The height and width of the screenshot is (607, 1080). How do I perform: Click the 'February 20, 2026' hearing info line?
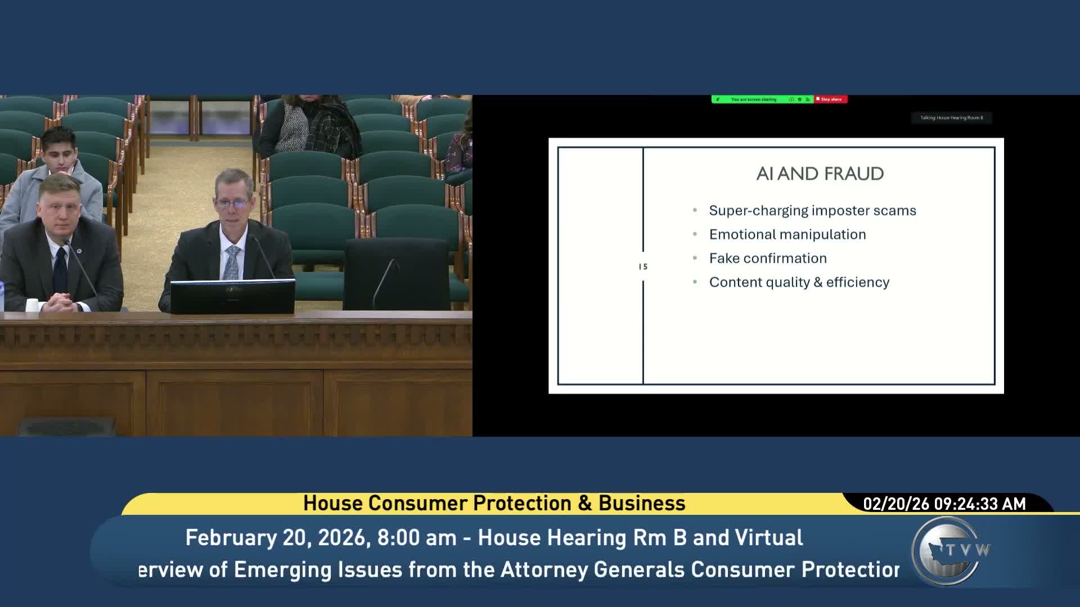pyautogui.click(x=494, y=538)
